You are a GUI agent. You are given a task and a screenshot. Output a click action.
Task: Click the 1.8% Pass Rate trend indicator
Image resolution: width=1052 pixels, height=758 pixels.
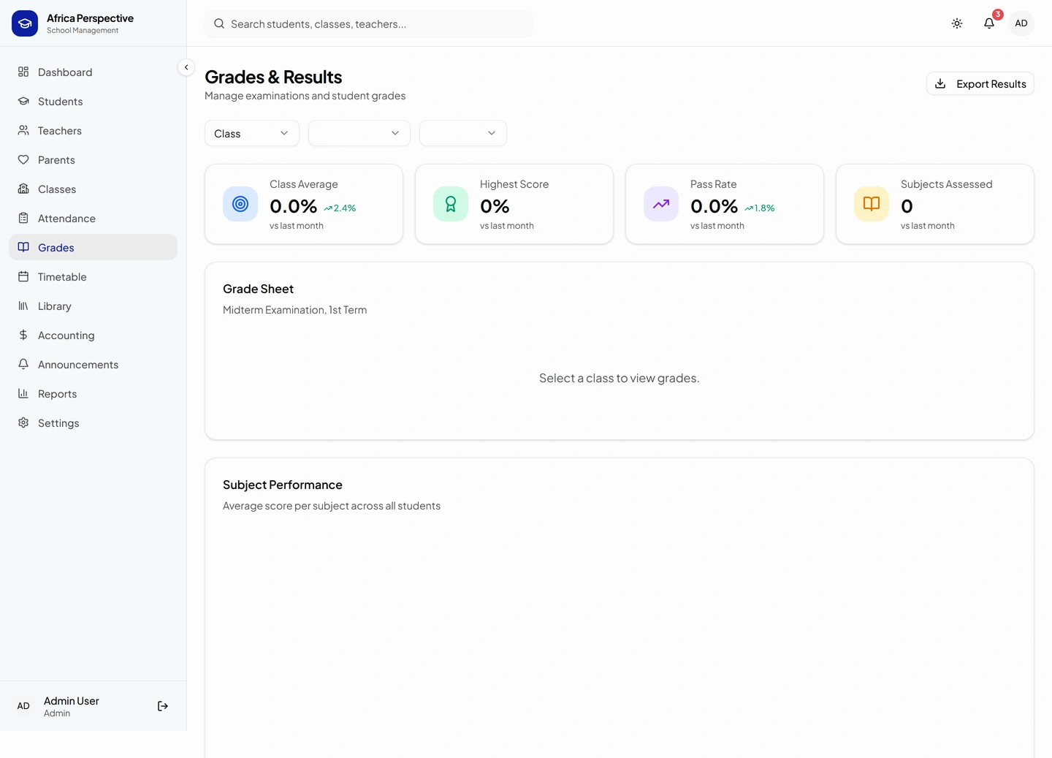(760, 208)
